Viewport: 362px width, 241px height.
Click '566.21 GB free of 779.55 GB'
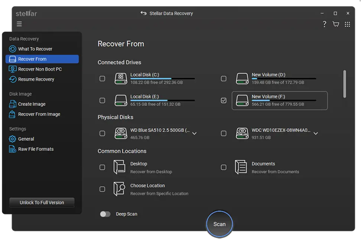(278, 104)
